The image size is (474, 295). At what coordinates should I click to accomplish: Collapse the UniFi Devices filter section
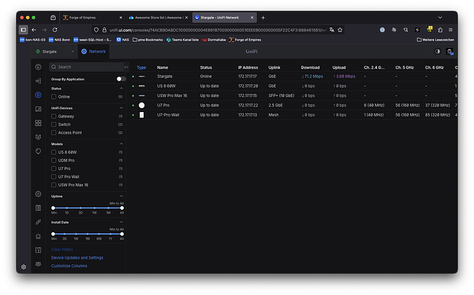point(122,107)
